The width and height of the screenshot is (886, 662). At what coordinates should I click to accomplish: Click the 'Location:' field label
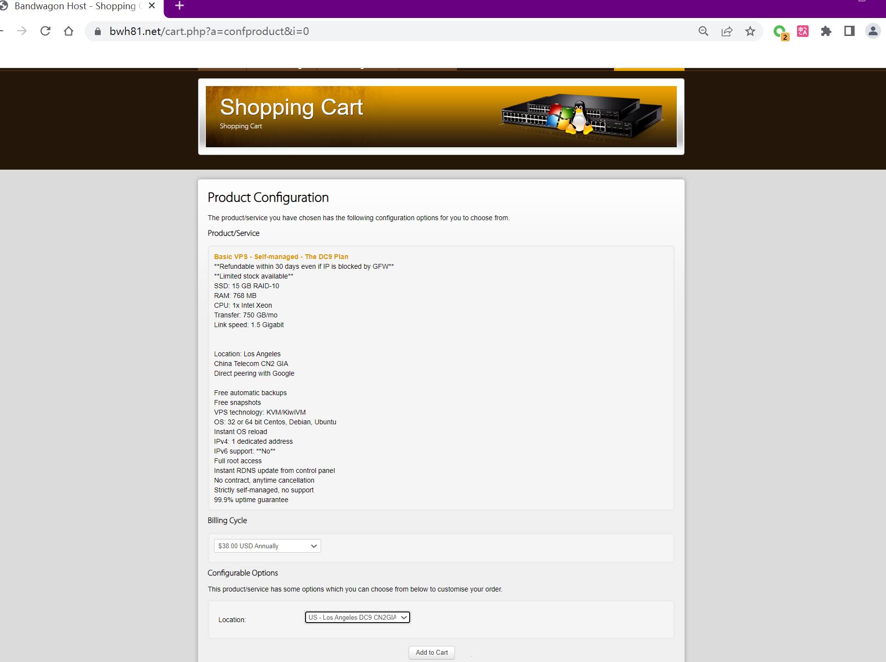[232, 620]
